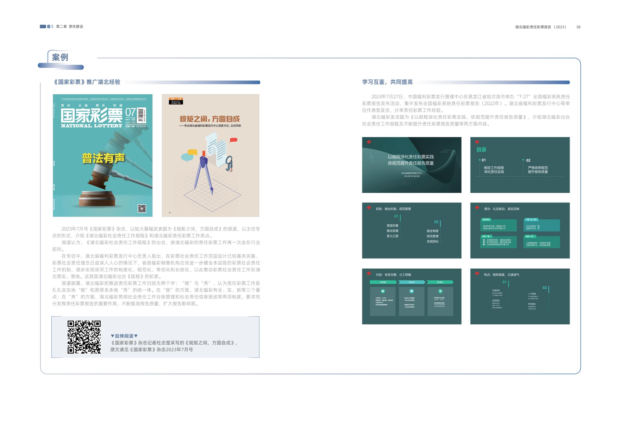
Task: Click the paragraph starting 2023年7月27日
Action: 466,103
